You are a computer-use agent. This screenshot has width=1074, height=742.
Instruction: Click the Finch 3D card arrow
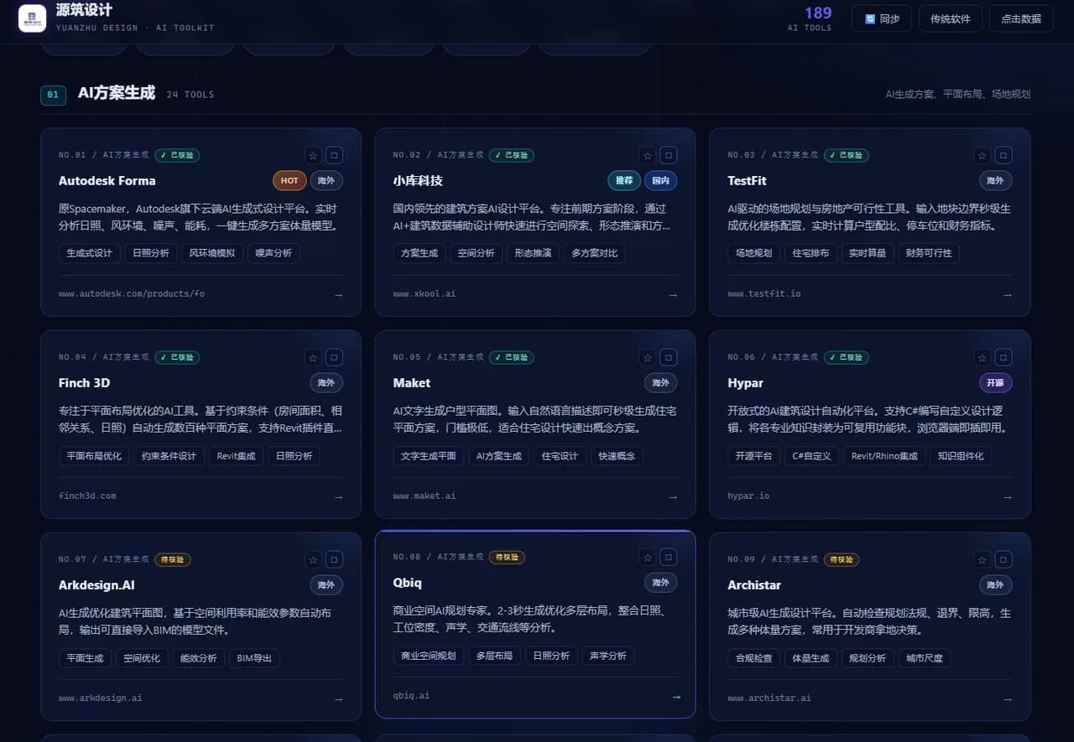338,497
